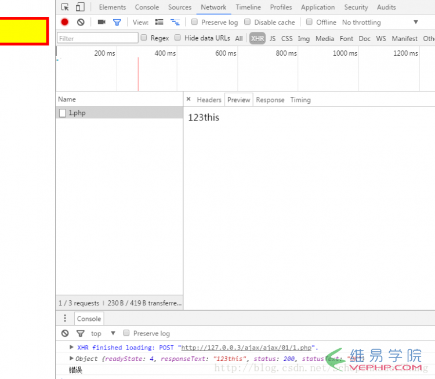Viewport: 435px width, 379px height.
Task: Filter requests by All types
Action: coord(239,38)
